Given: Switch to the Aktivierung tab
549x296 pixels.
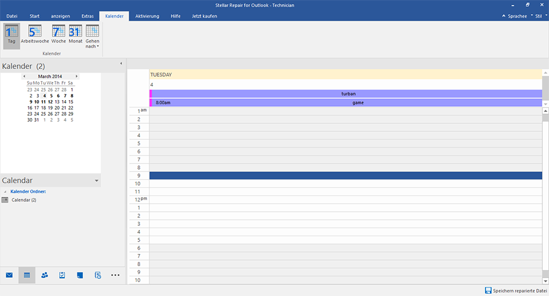Looking at the screenshot, I should (147, 16).
